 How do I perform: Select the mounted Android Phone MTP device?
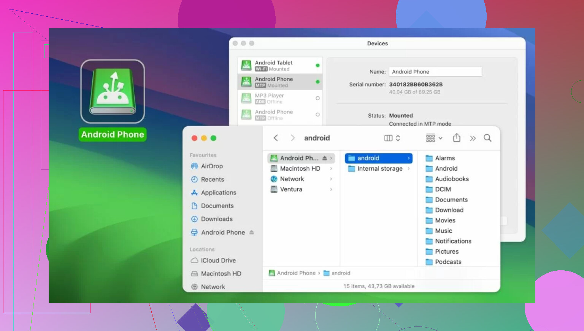[280, 82]
